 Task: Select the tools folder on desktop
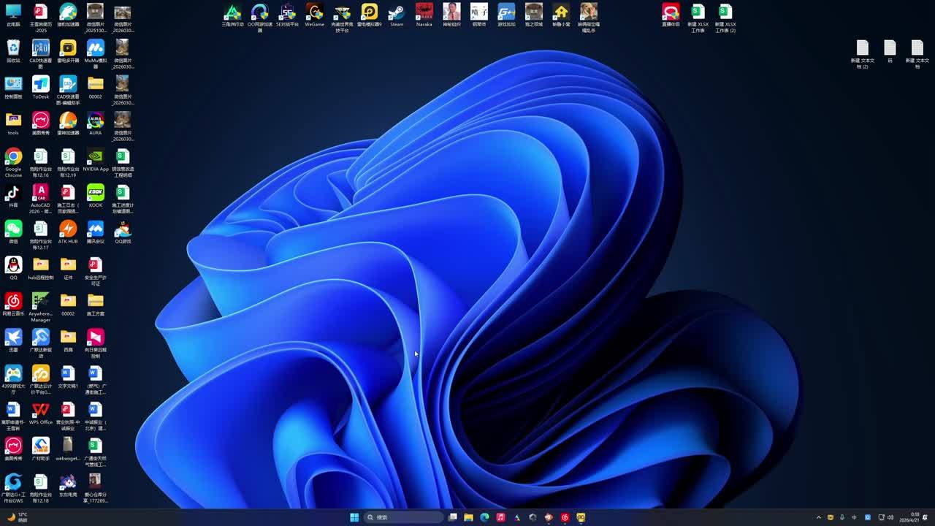(x=13, y=121)
